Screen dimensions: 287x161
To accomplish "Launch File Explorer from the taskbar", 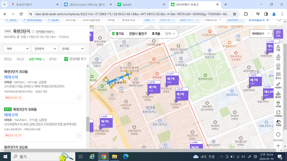I will (x=115, y=156).
